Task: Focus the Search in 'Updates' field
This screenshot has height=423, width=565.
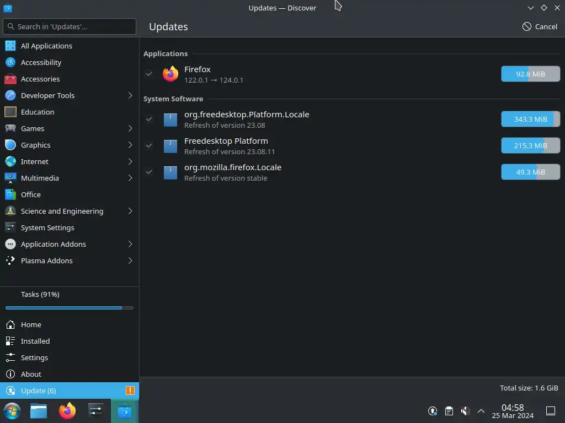Action: (x=70, y=26)
